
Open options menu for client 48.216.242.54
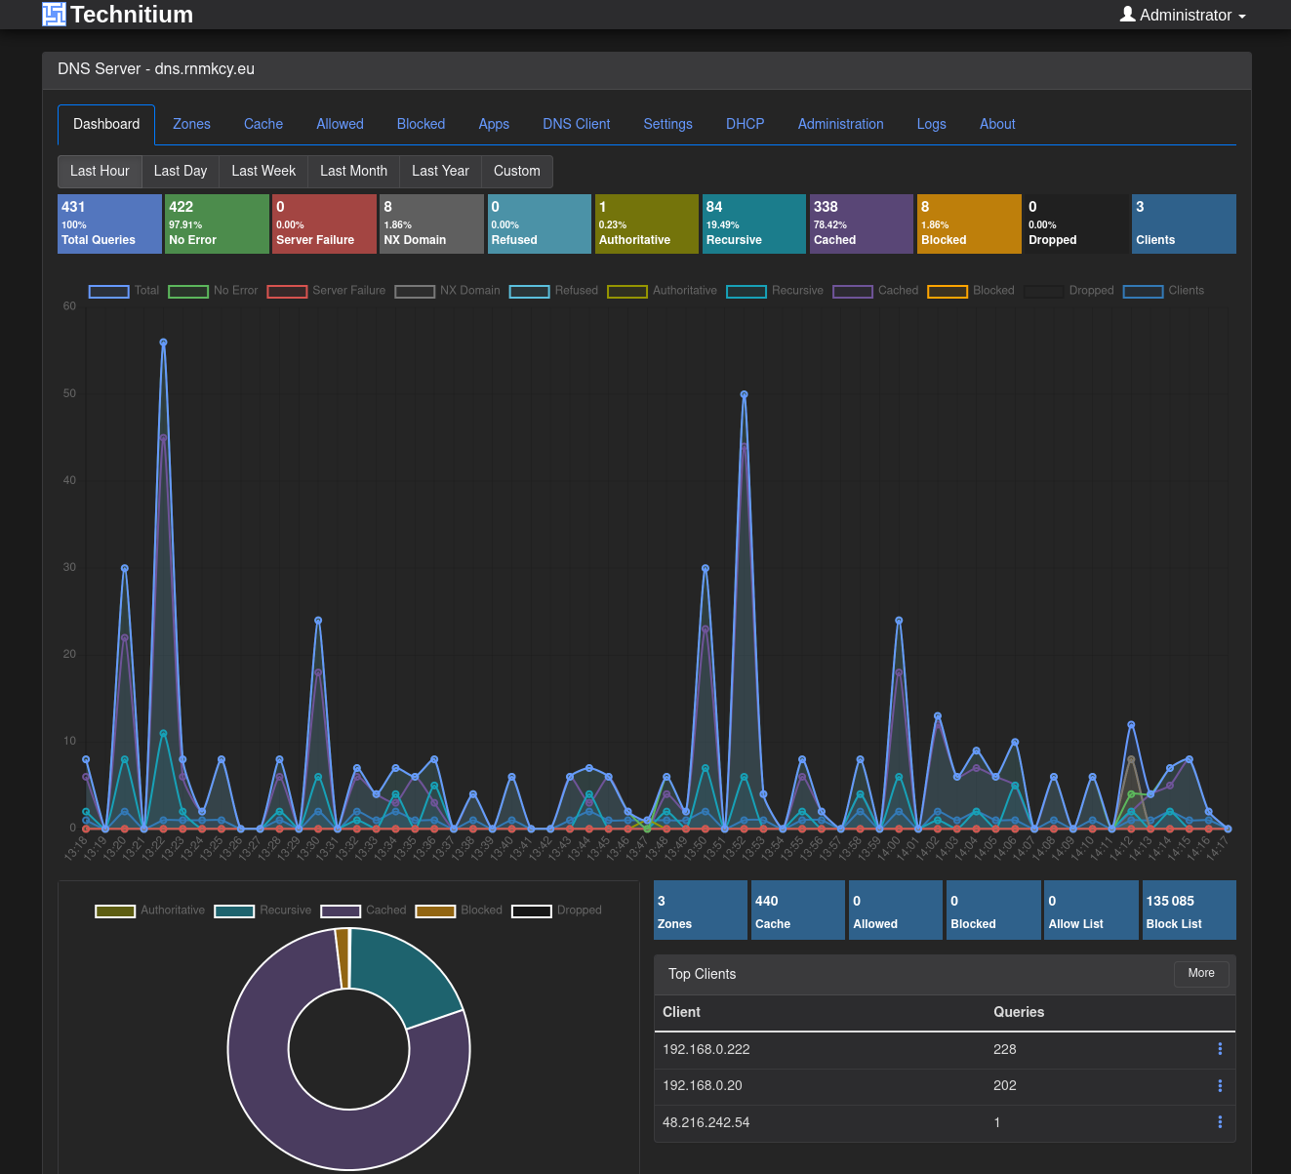point(1220,1122)
